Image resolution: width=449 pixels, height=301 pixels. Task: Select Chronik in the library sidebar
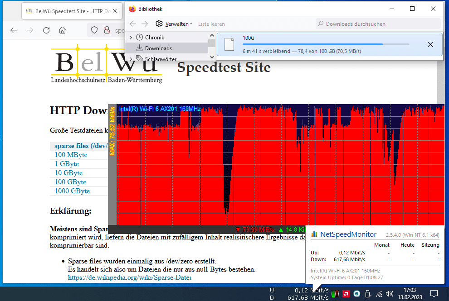(x=155, y=38)
